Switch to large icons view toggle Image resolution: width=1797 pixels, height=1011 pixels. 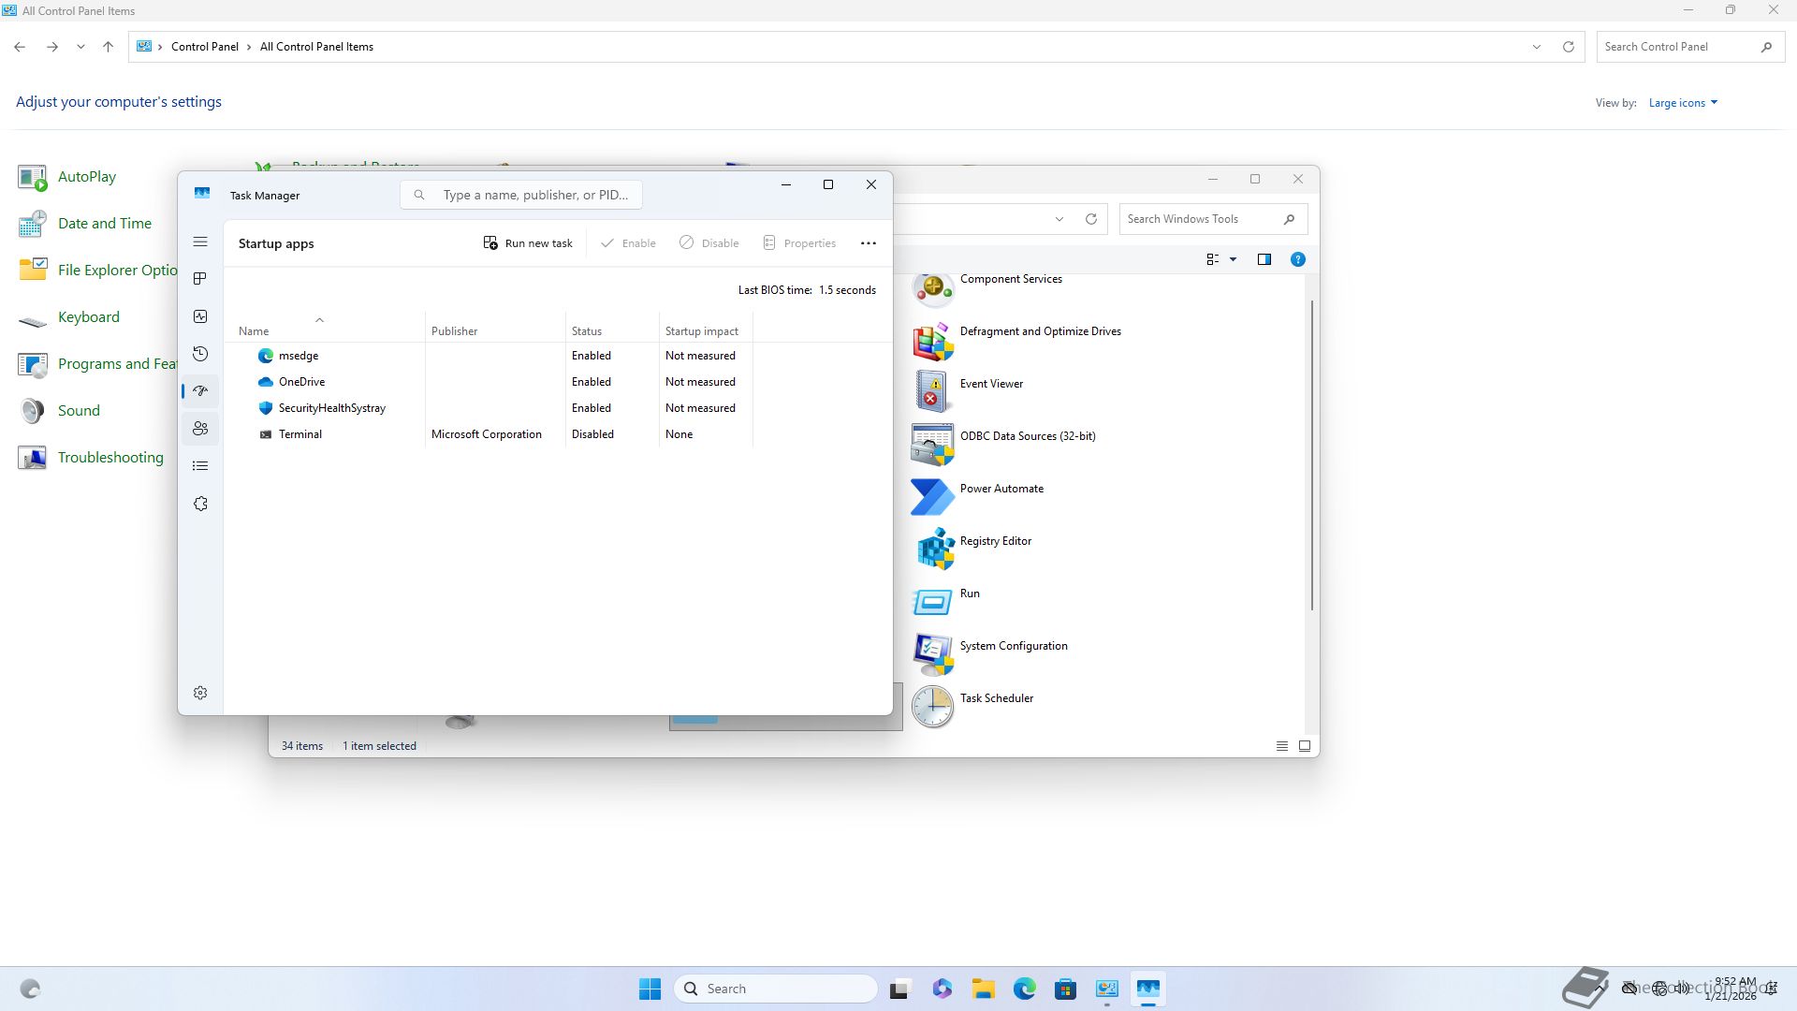pos(1305,746)
